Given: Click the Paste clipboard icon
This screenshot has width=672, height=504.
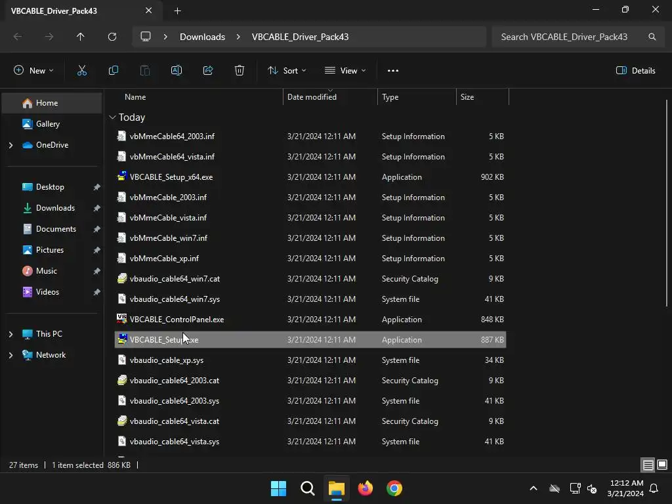Looking at the screenshot, I should [x=145, y=71].
